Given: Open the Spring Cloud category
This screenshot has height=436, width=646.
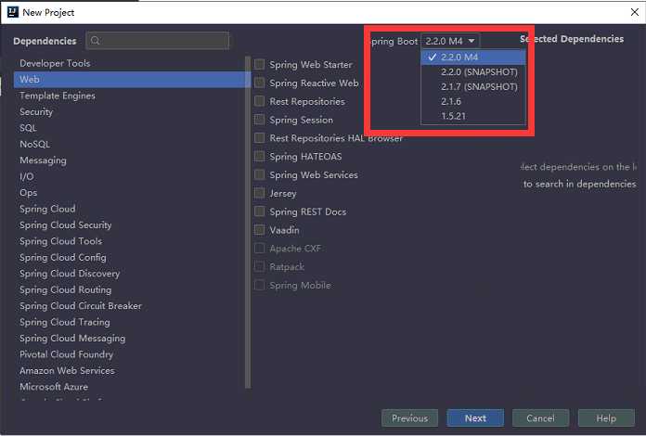Looking at the screenshot, I should (x=129, y=209).
